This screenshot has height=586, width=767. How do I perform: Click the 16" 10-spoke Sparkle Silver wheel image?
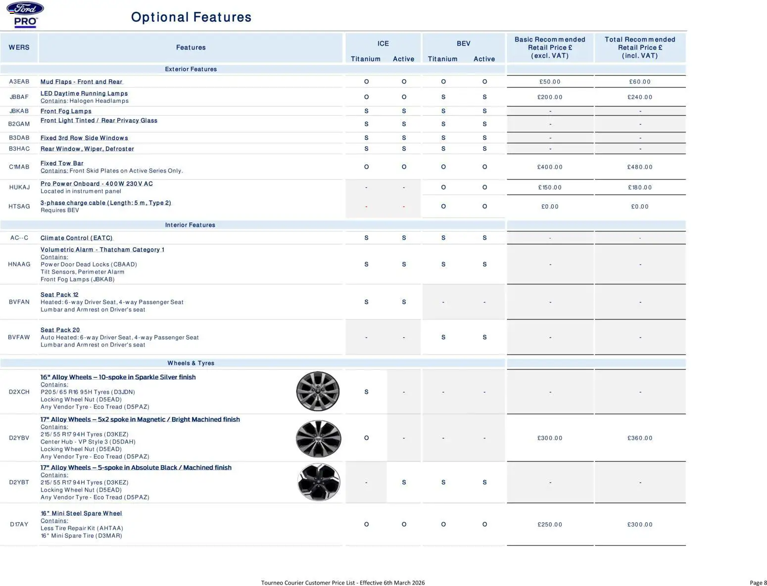[x=318, y=392]
